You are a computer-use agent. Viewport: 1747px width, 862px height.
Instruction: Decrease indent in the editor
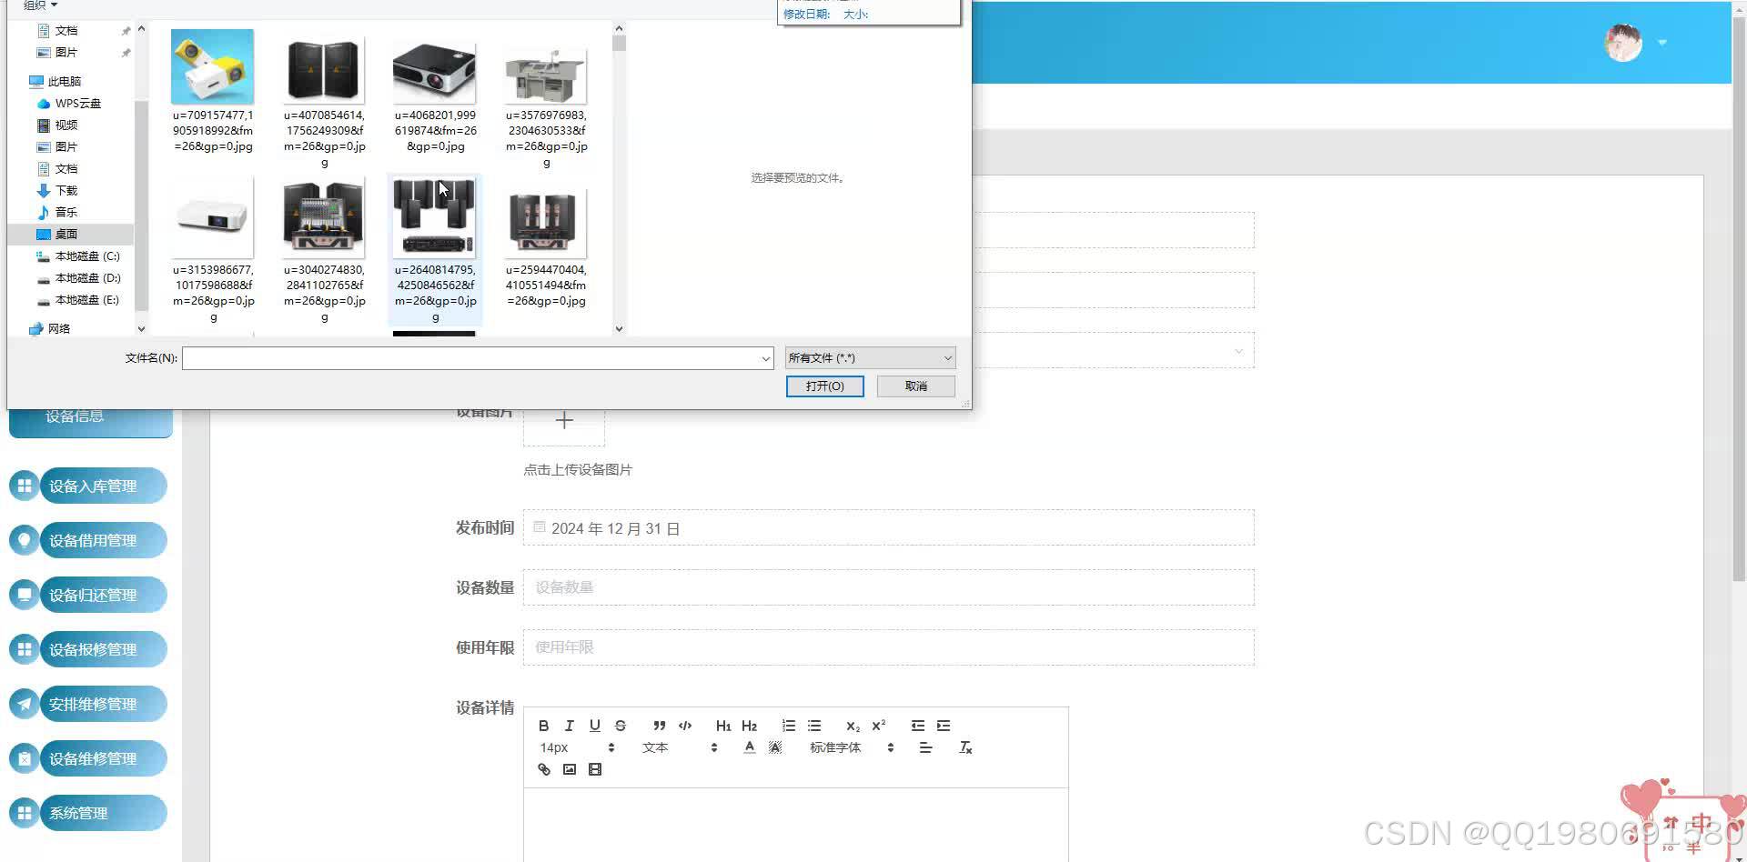pyautogui.click(x=918, y=726)
